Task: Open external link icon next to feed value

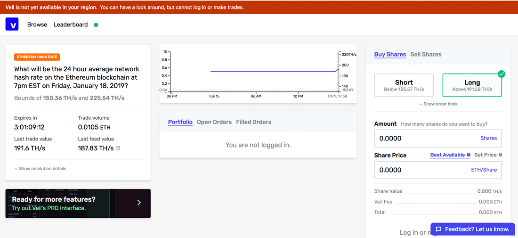Action: [x=118, y=148]
